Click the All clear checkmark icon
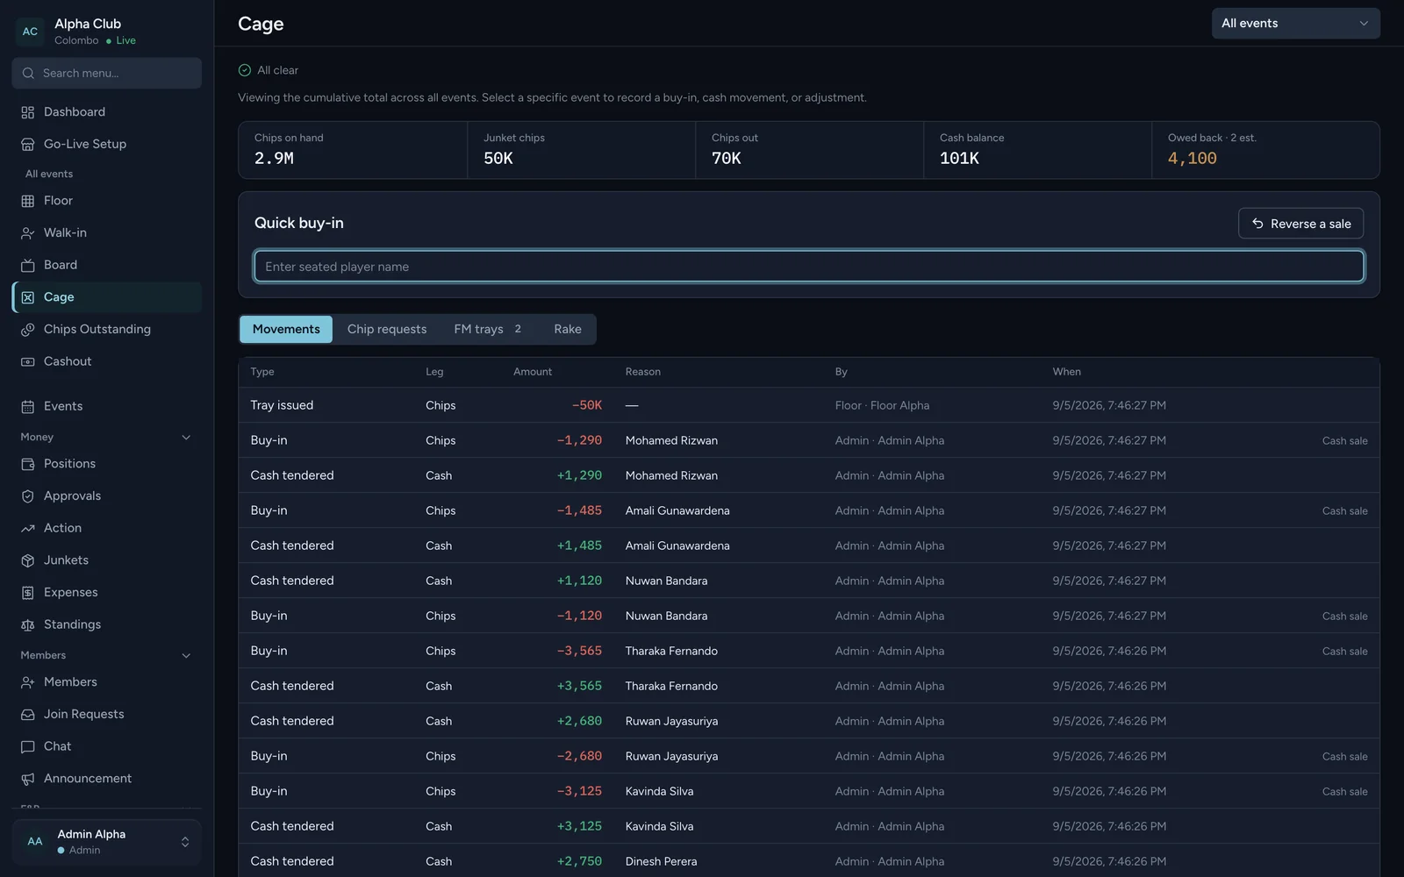Viewport: 1404px width, 877px height. click(245, 70)
